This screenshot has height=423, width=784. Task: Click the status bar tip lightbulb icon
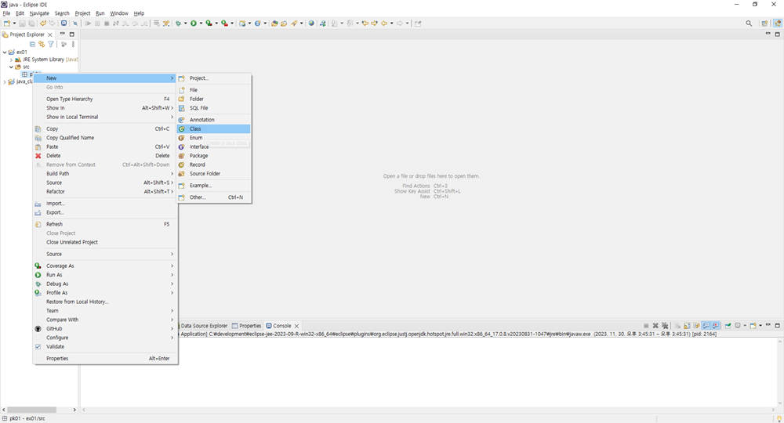click(x=779, y=418)
